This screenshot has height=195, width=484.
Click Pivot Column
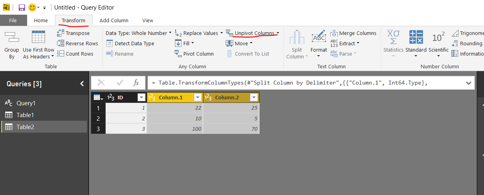tap(194, 54)
